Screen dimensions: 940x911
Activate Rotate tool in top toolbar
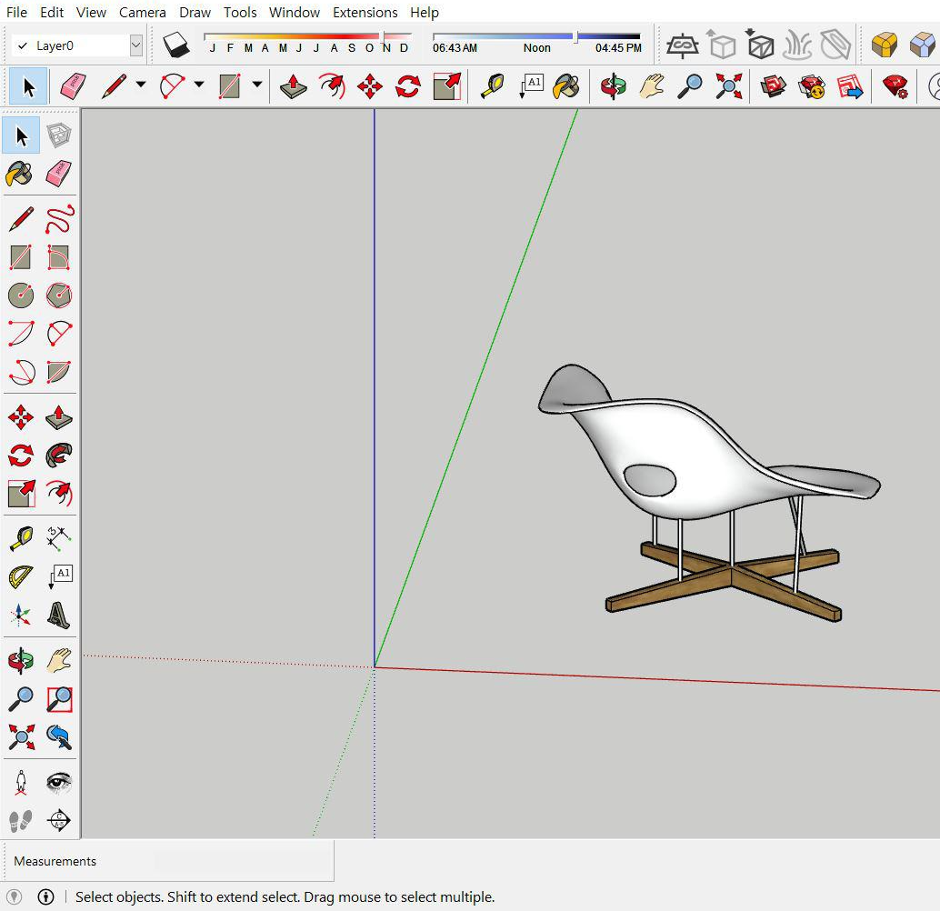(x=408, y=87)
